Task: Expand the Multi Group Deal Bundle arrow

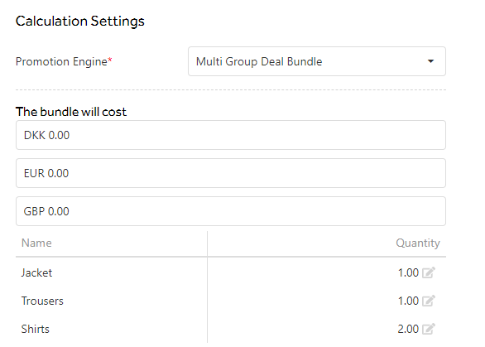Action: click(430, 61)
